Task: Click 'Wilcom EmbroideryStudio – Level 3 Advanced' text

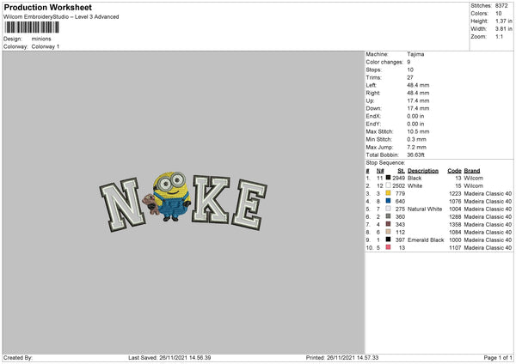Action: click(61, 17)
